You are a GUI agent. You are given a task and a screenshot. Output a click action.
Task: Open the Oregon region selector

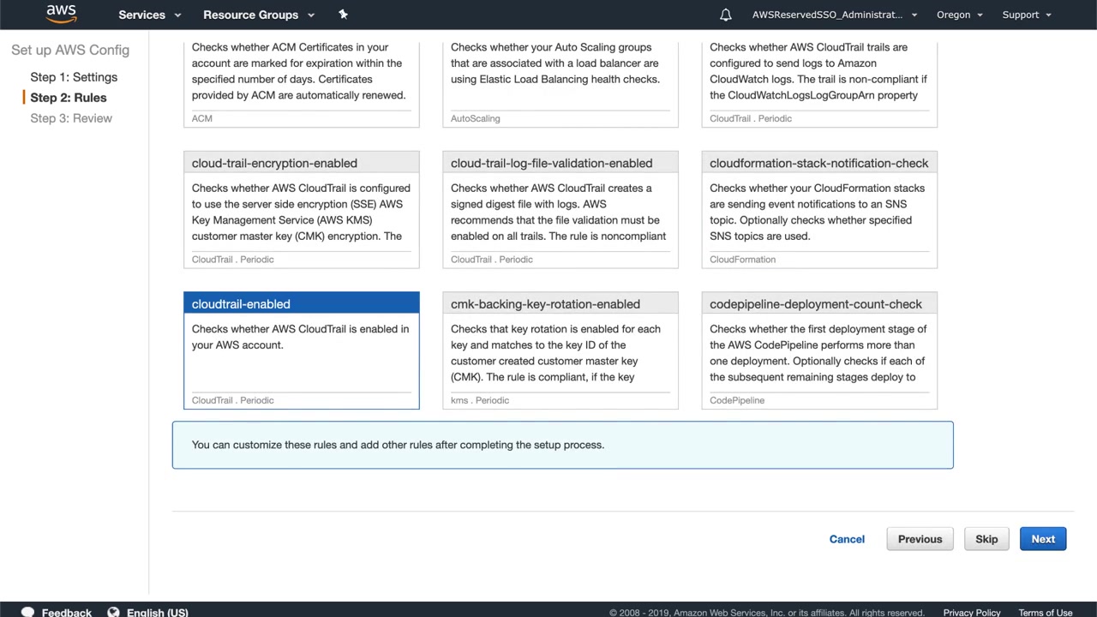pyautogui.click(x=959, y=15)
